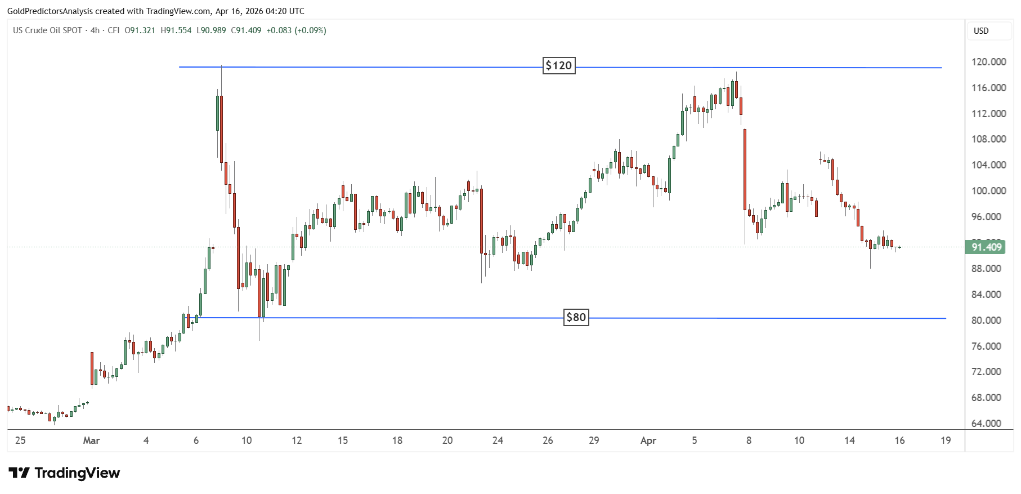This screenshot has width=1021, height=494.
Task: Click the 88.000 price axis label
Action: click(986, 269)
